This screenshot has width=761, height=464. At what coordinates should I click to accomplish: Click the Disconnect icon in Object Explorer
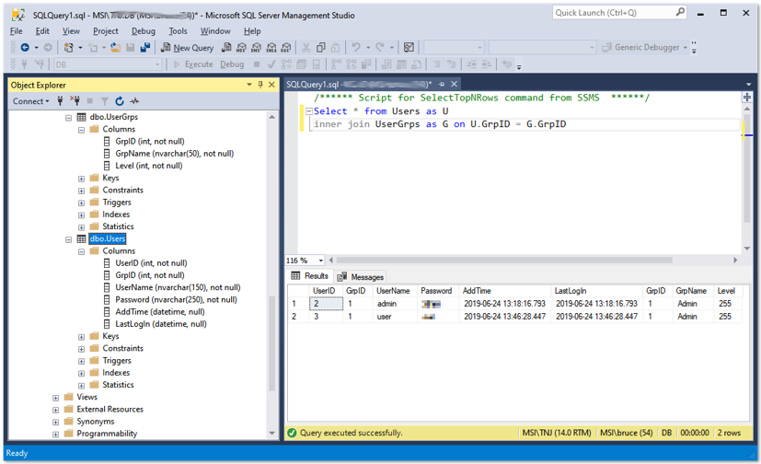coord(75,101)
